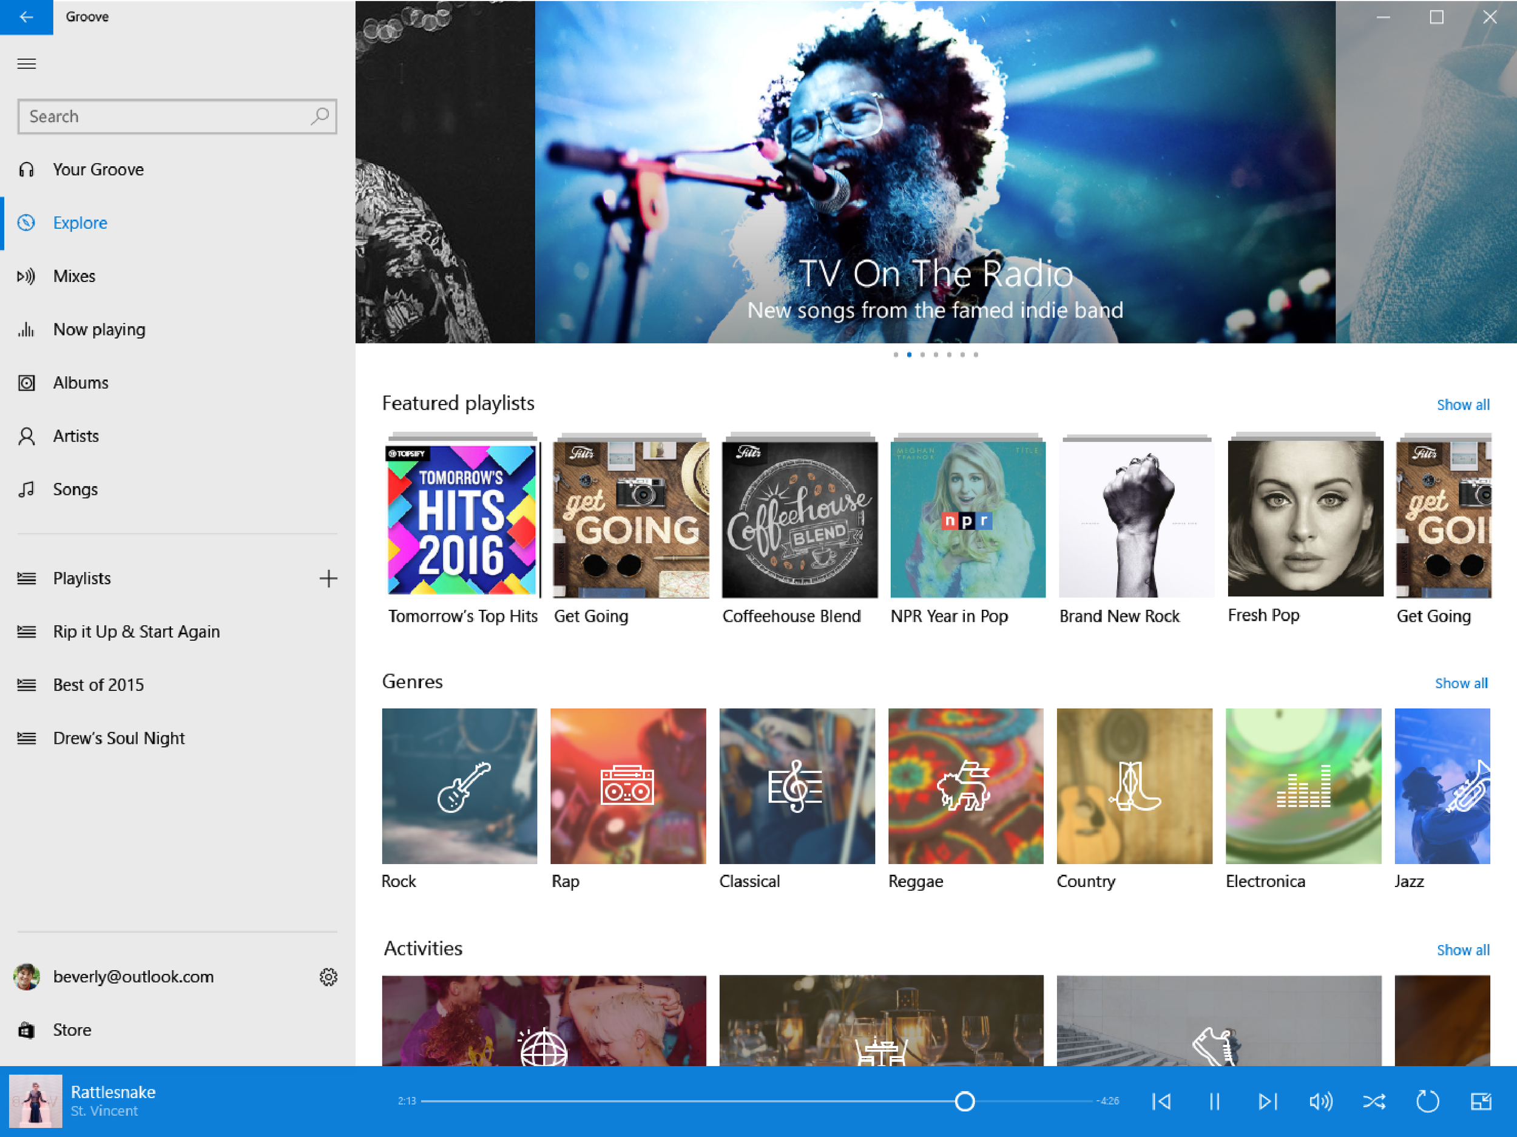
Task: Open the Artists library
Action: point(178,436)
